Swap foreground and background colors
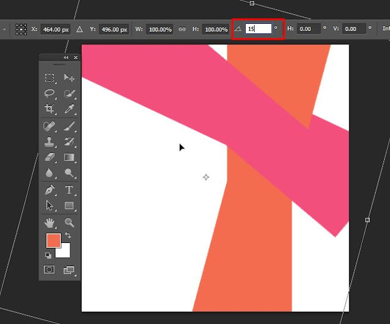This screenshot has width=390, height=324. coord(68,235)
